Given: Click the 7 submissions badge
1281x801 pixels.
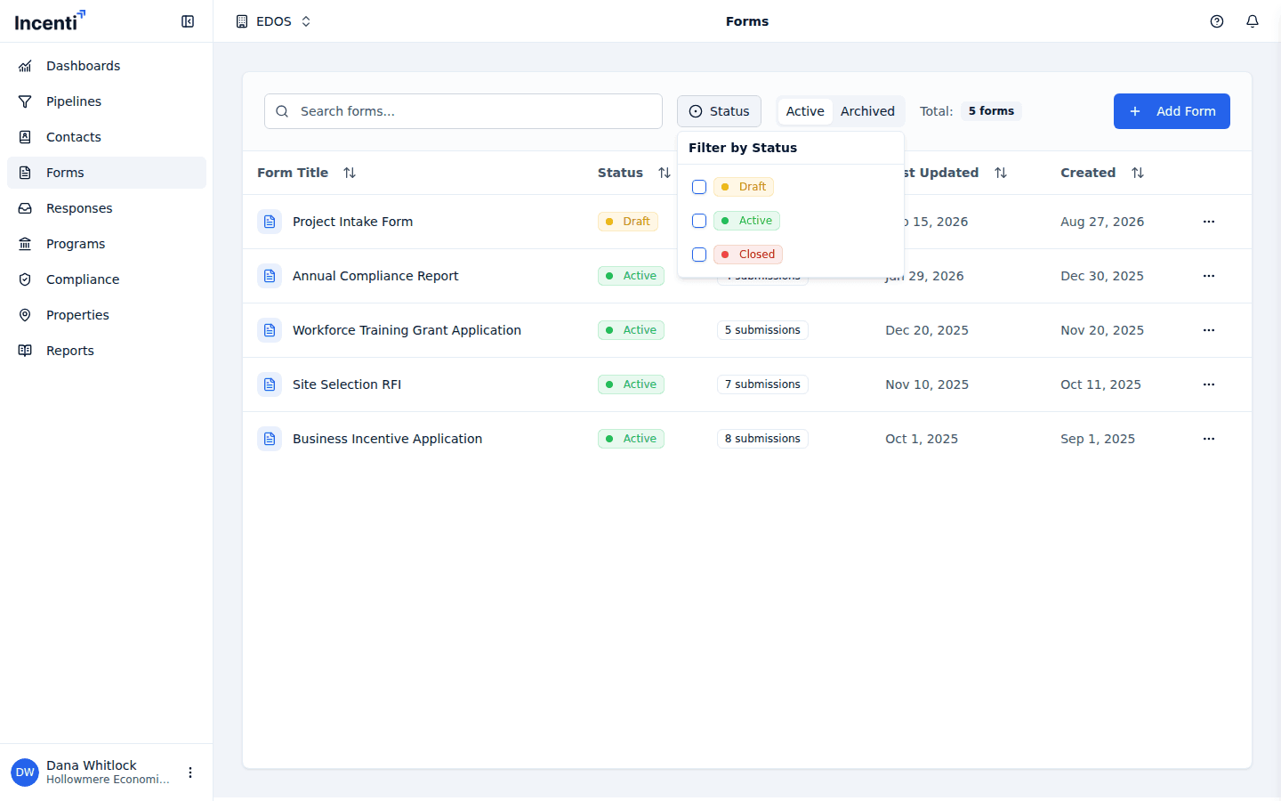Looking at the screenshot, I should point(762,384).
